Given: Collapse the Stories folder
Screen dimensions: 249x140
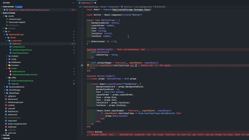Looking at the screenshot, I should pyautogui.click(x=7, y=68).
